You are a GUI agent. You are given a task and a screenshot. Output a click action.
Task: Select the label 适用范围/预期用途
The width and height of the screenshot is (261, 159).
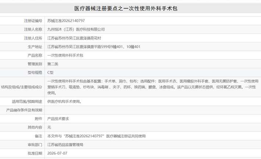coord(27,101)
